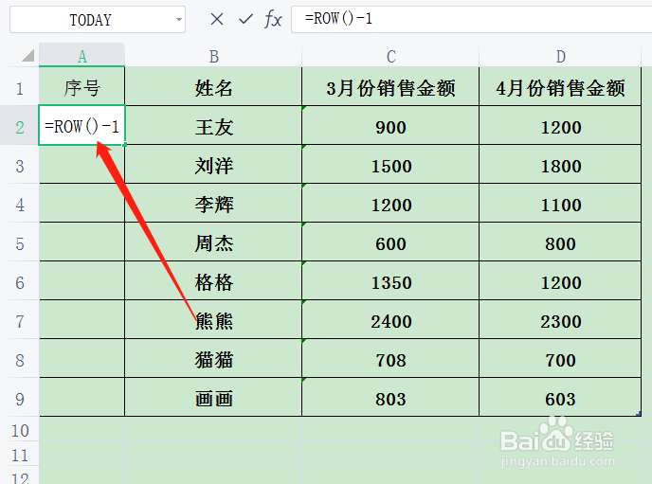The width and height of the screenshot is (652, 484).
Task: Select row 7 header
Action: coord(20,321)
